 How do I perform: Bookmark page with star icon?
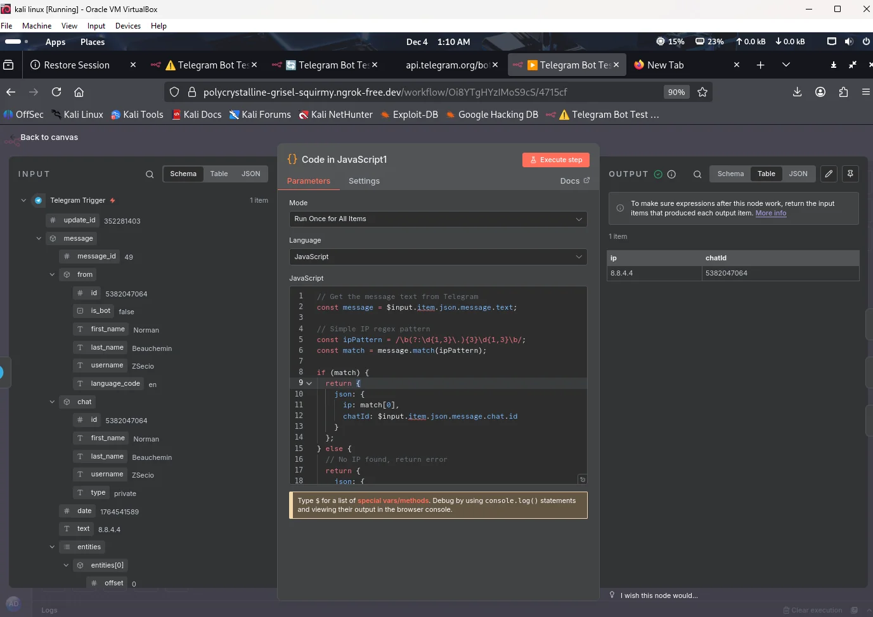point(702,92)
